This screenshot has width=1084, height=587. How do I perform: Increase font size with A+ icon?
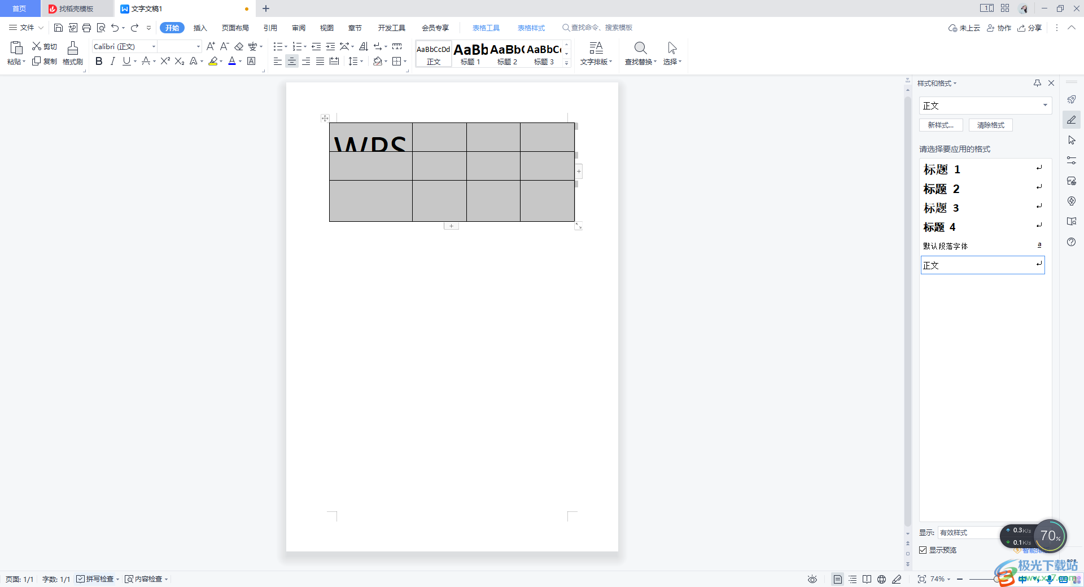click(x=211, y=46)
